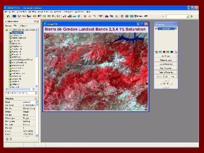Pan the map up in Composer
This screenshot has width=204, height=153.
tap(166, 80)
